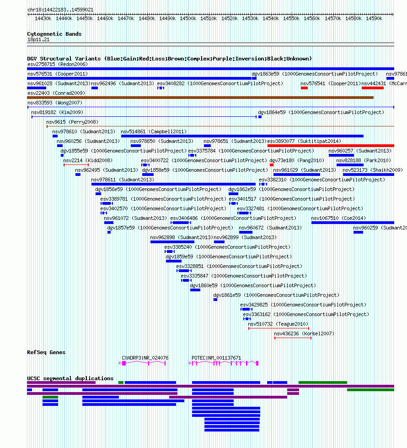Select the nsv978610 (Sudmant2013) label
The height and width of the screenshot is (448, 407).
click(84, 132)
